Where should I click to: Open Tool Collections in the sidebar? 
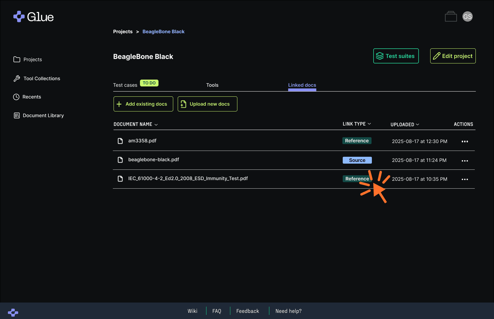(37, 79)
